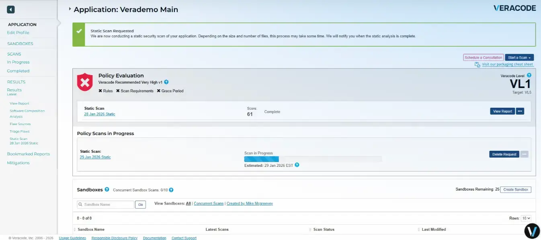Screen dimensions: 541x240
Task: Open Documentation footer link
Action: (x=154, y=238)
